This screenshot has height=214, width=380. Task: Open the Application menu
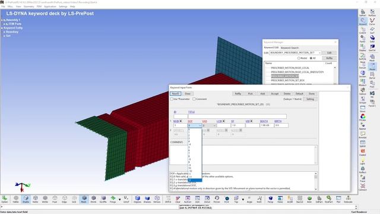coord(50,7)
